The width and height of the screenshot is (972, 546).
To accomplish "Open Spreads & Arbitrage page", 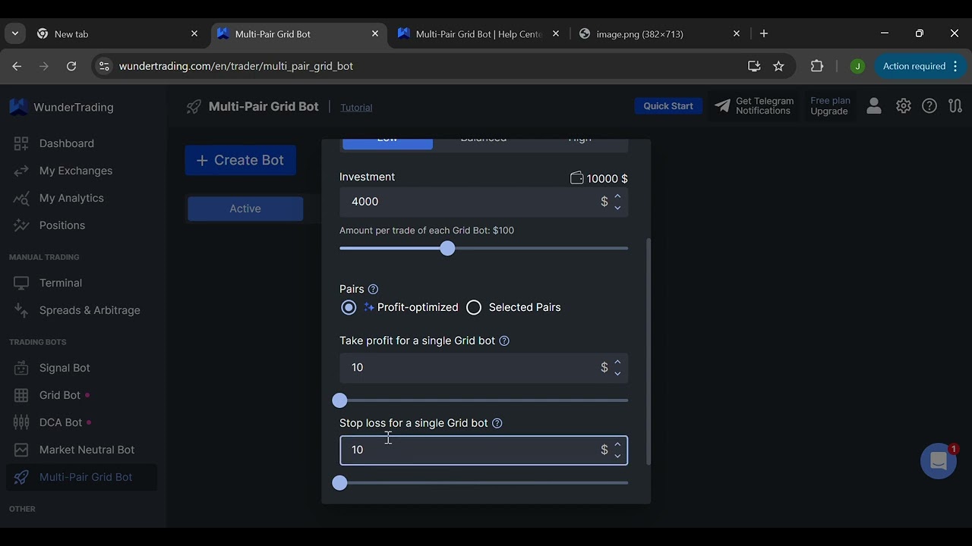I will (76, 310).
